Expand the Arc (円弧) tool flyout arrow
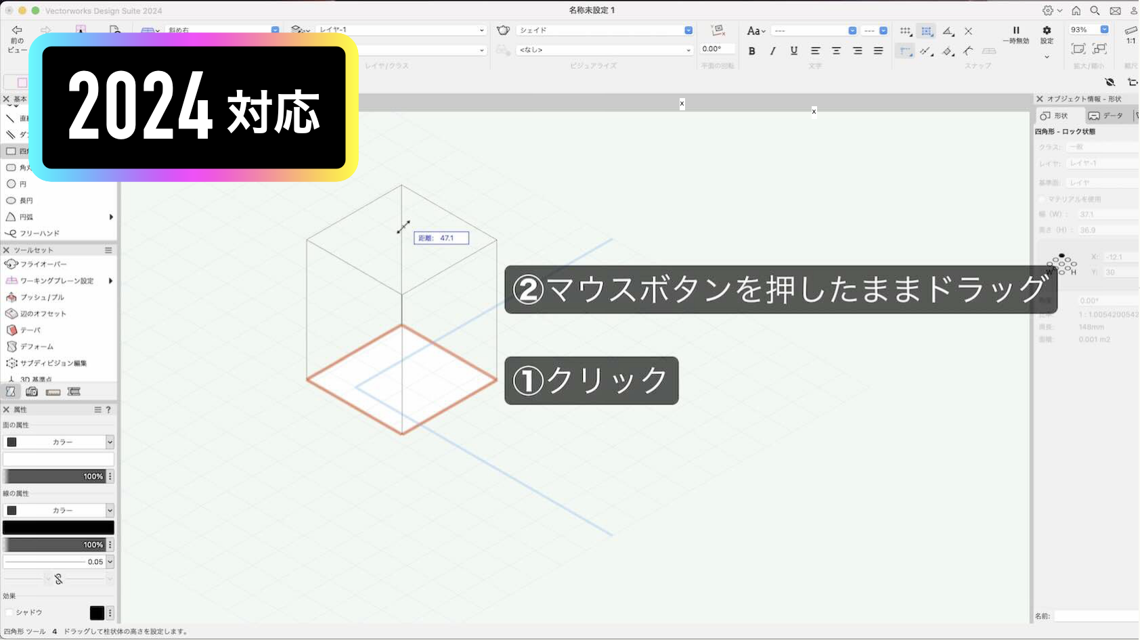Image resolution: width=1140 pixels, height=640 pixels. 111,217
